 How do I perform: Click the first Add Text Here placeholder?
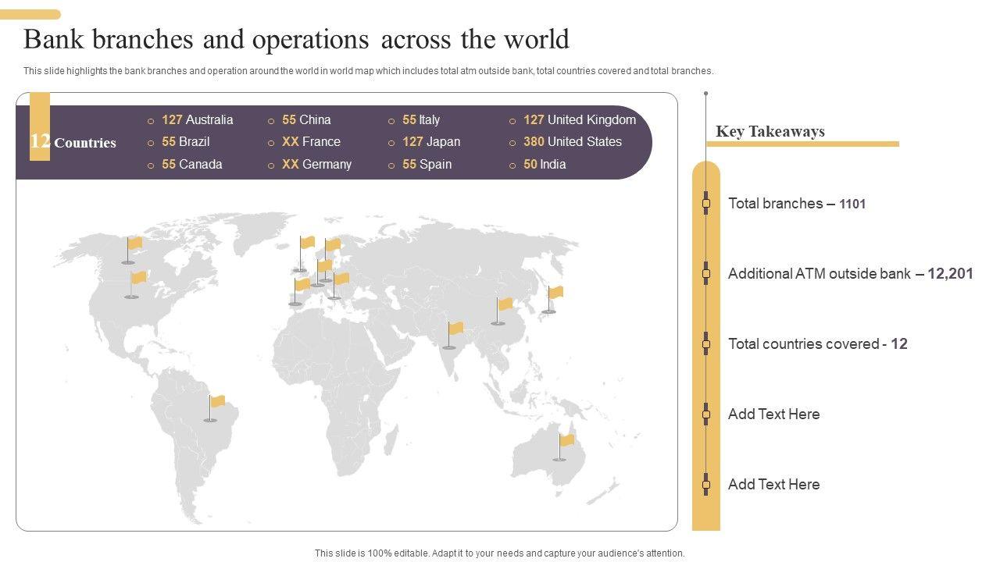[773, 414]
